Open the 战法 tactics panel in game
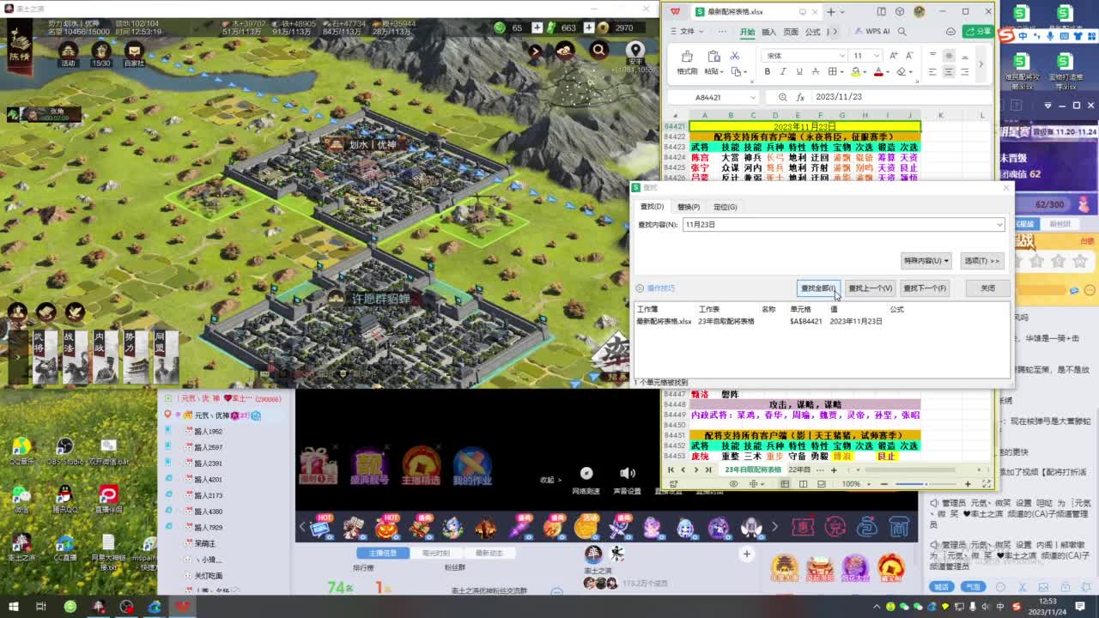The width and height of the screenshot is (1099, 618). point(75,356)
